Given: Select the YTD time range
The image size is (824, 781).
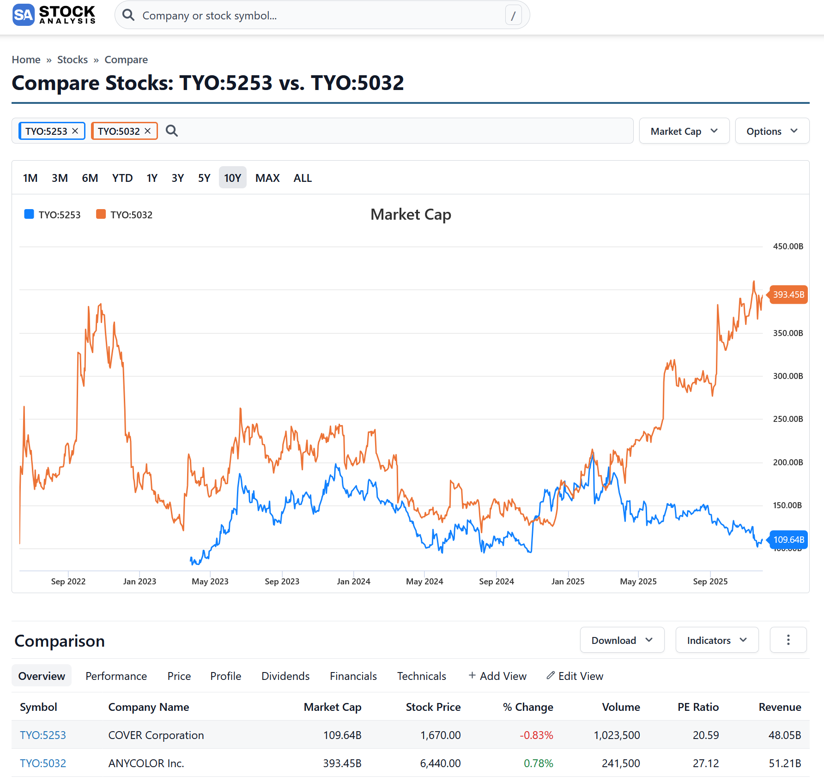Looking at the screenshot, I should coord(122,178).
